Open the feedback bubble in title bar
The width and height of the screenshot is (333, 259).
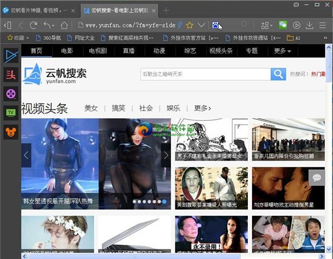(296, 5)
